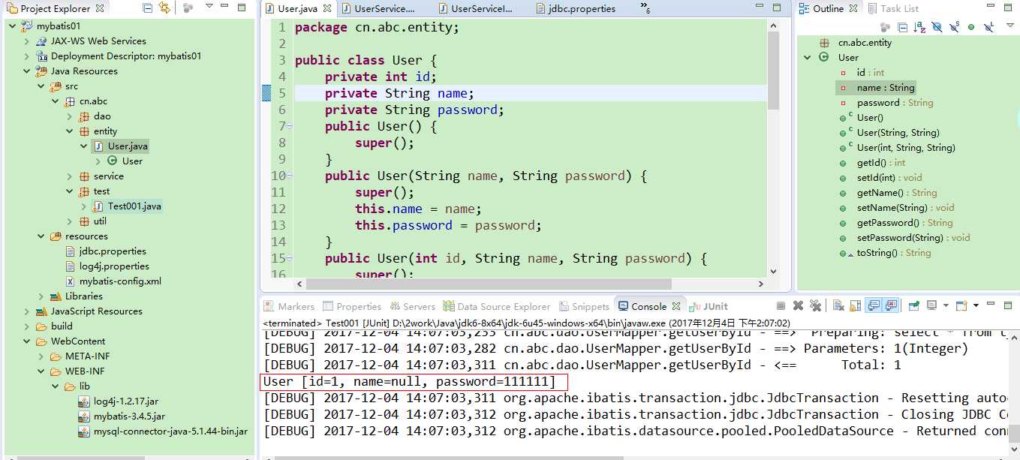Expand dao package node
This screenshot has width=1020, height=460.
[x=70, y=116]
